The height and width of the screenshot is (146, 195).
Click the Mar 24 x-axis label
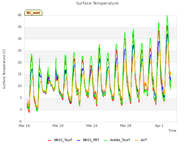coord(92,126)
